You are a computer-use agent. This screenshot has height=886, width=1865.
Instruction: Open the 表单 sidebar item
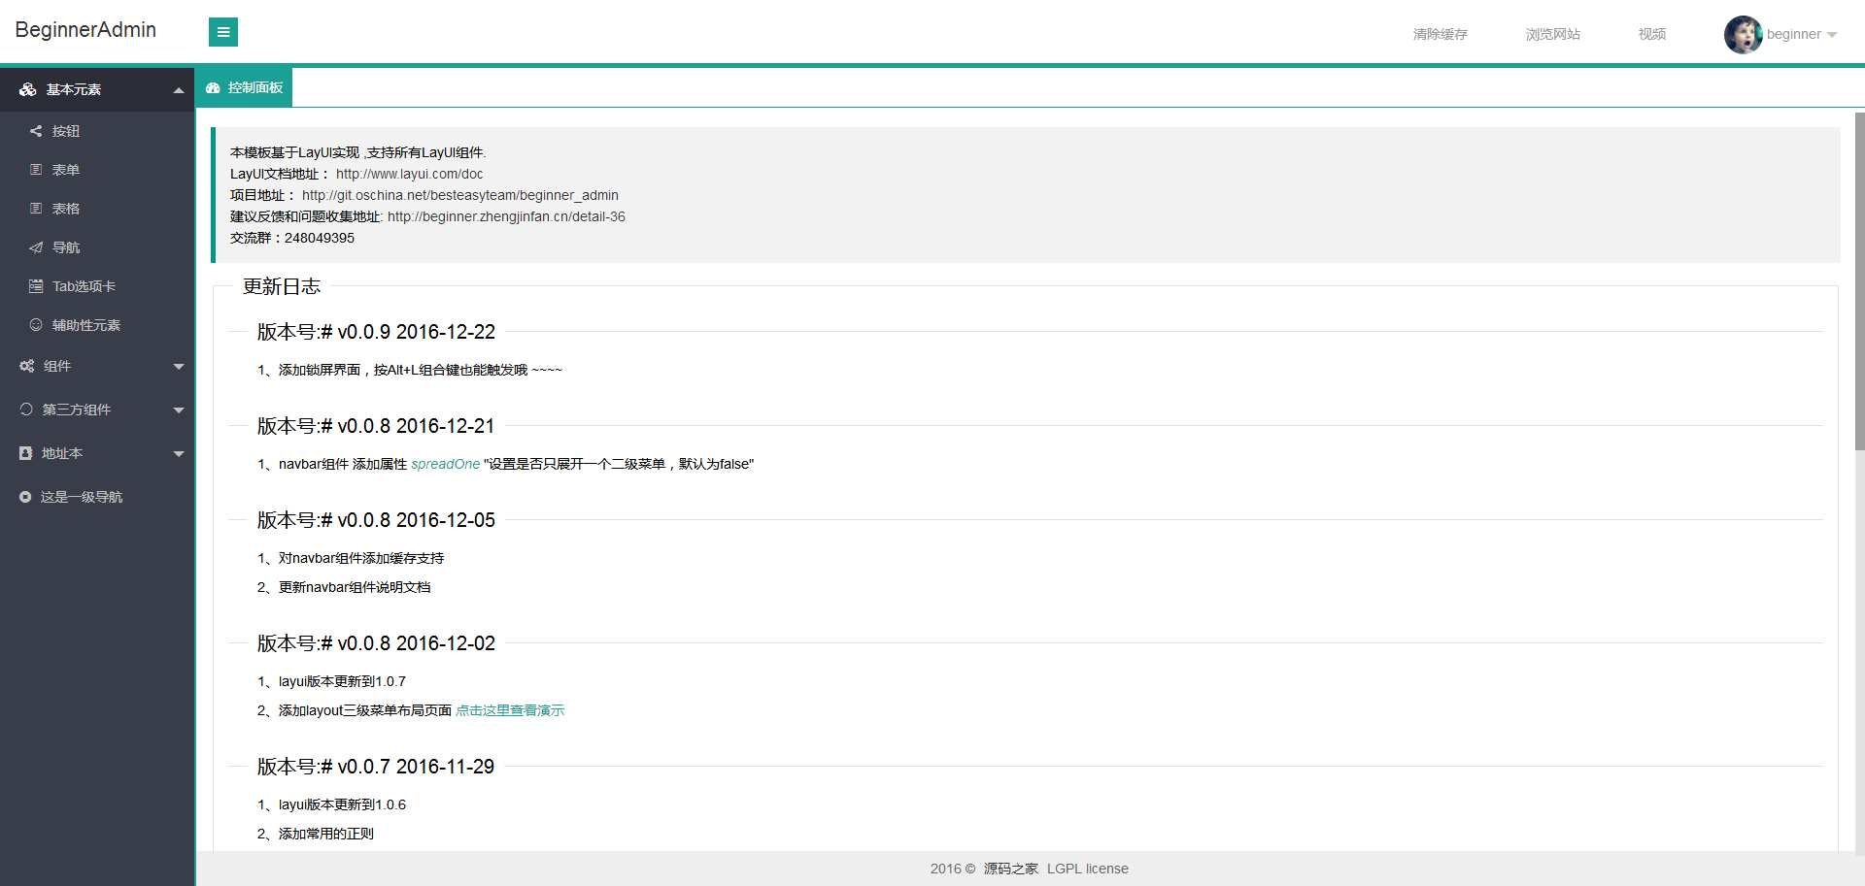[97, 170]
